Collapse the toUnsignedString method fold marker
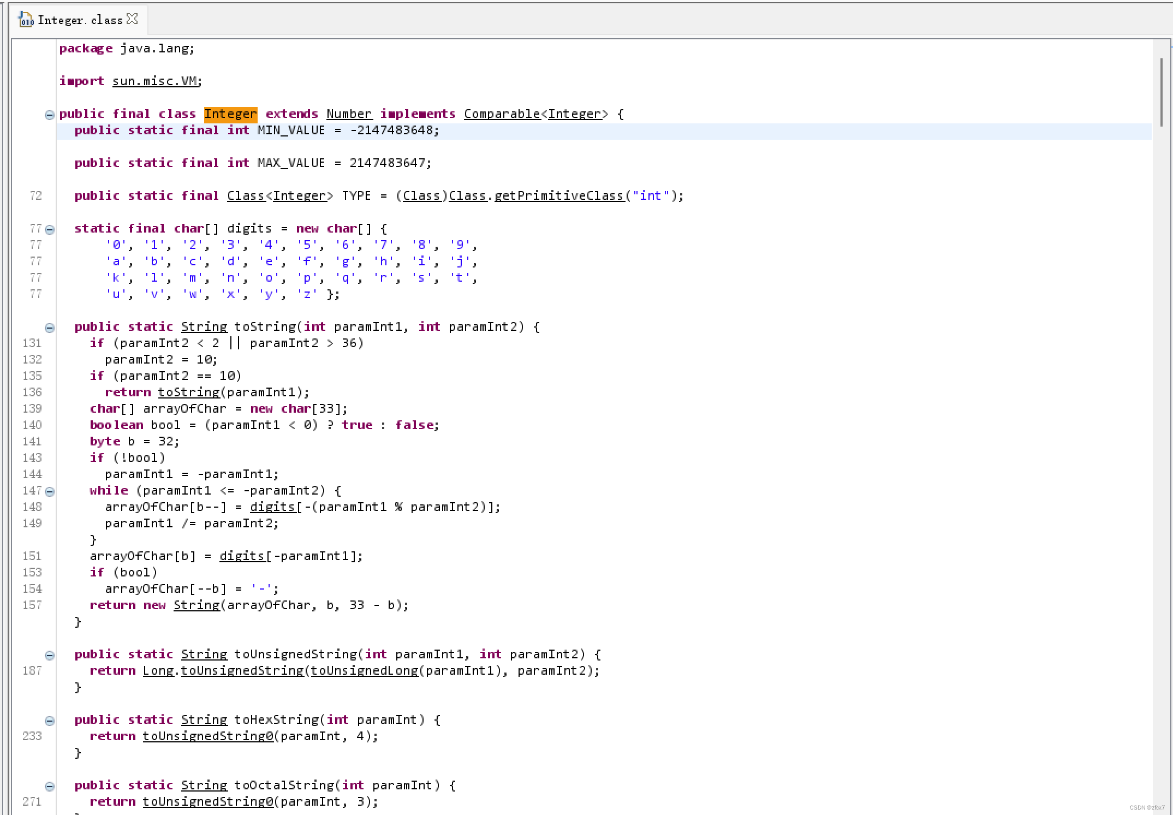The width and height of the screenshot is (1173, 815). (x=50, y=655)
